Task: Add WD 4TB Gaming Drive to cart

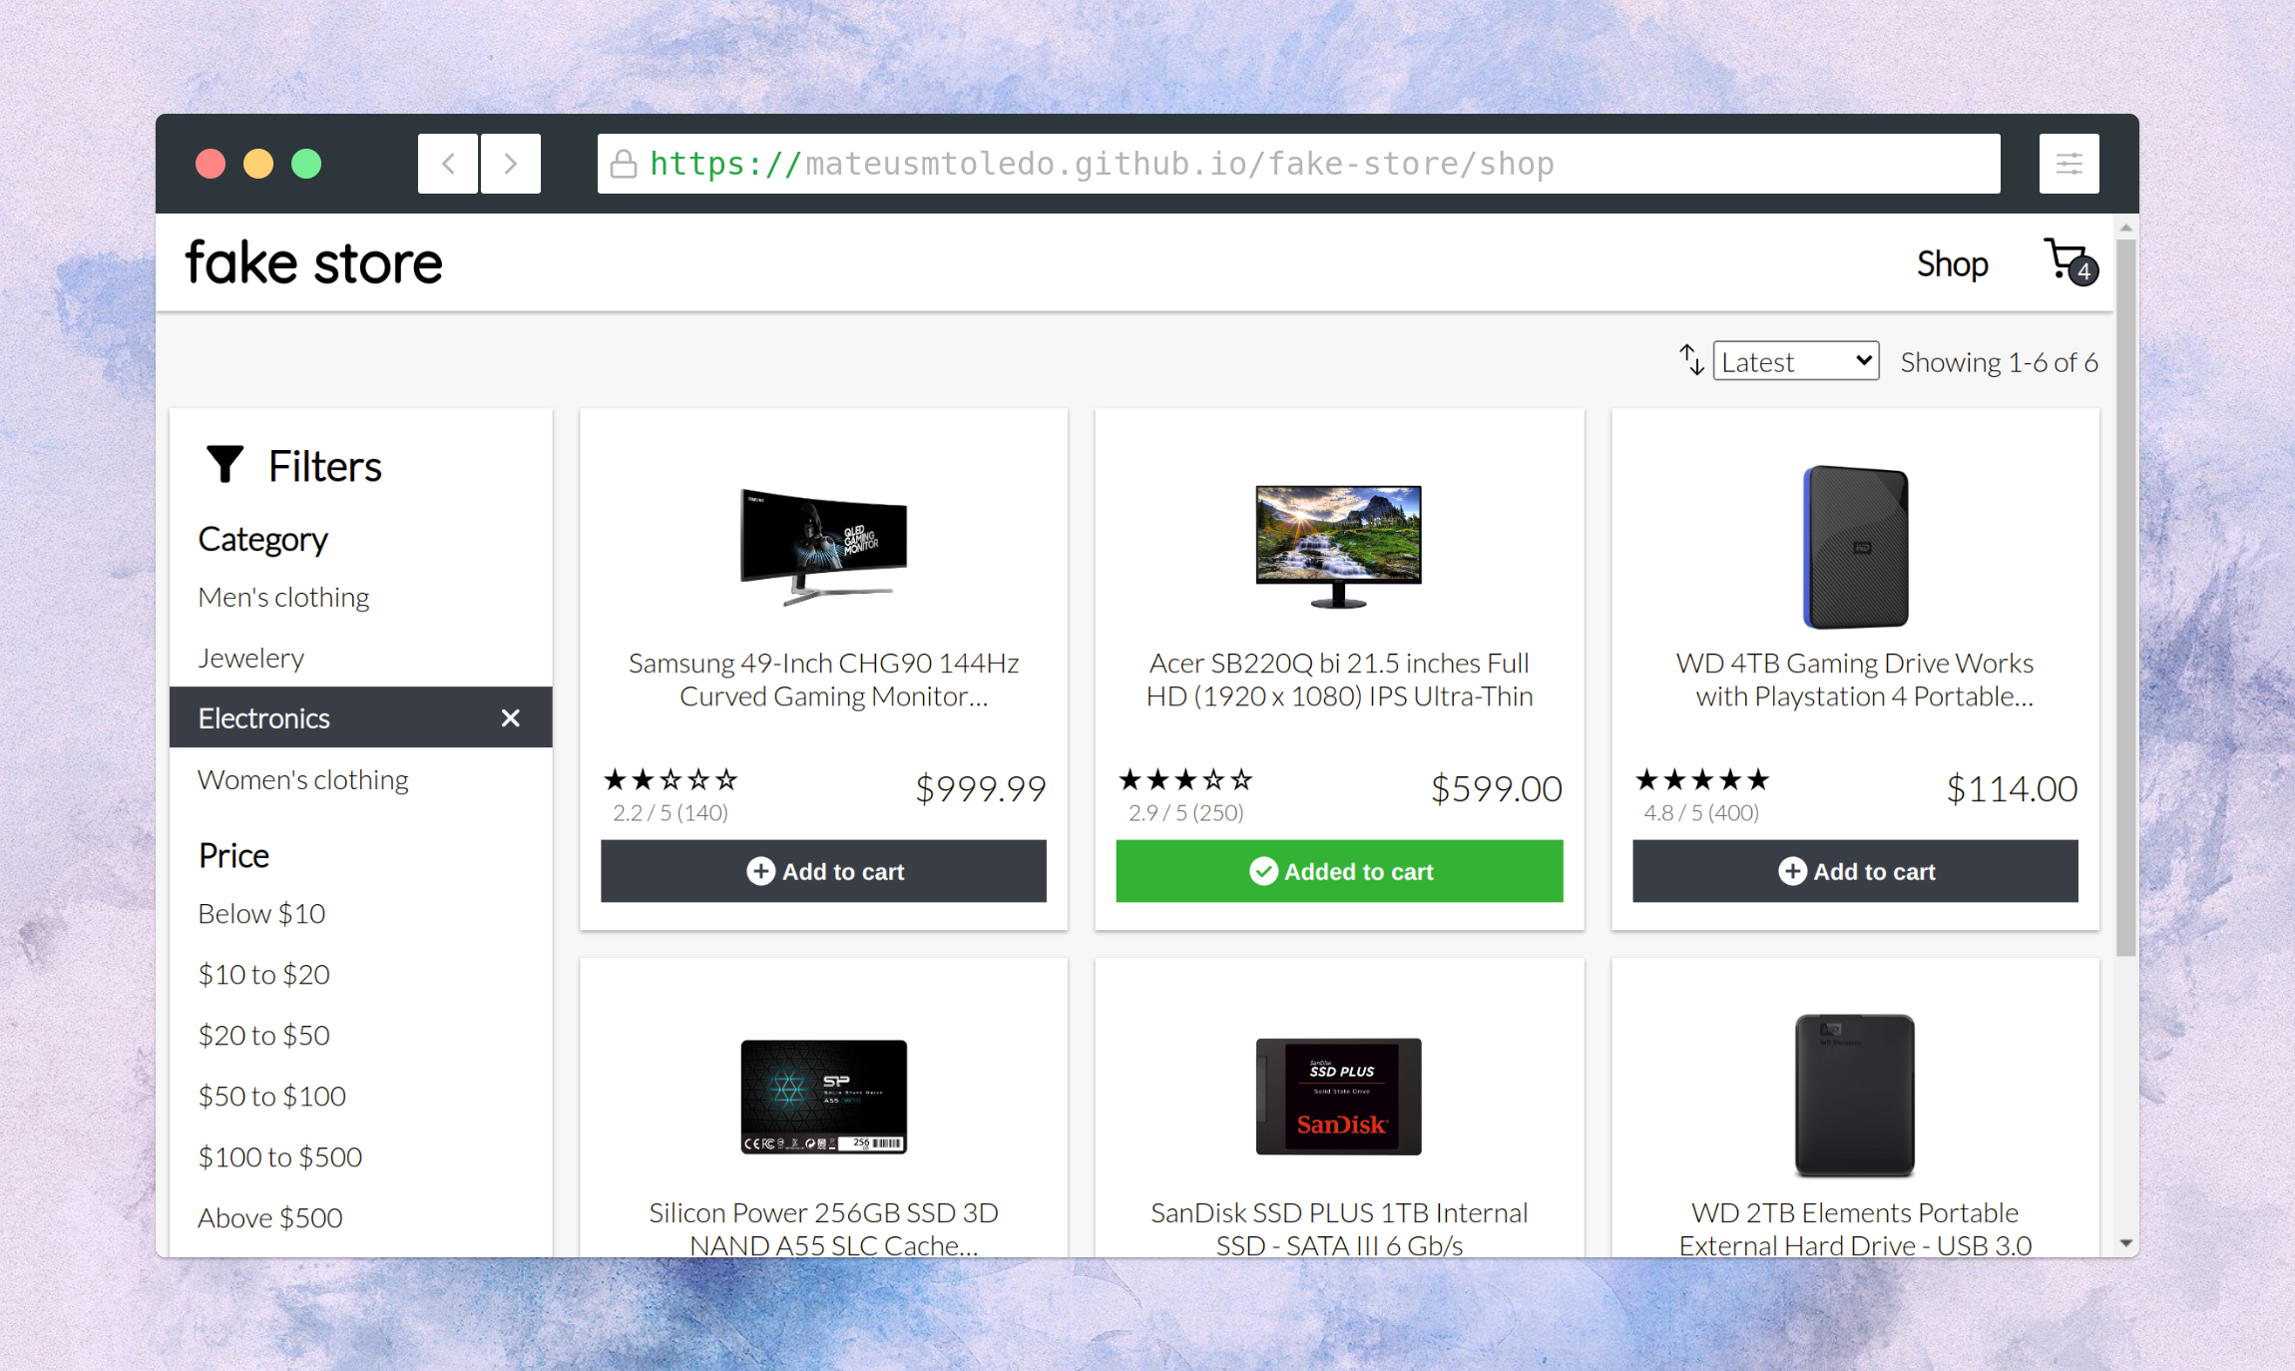Action: click(1855, 871)
